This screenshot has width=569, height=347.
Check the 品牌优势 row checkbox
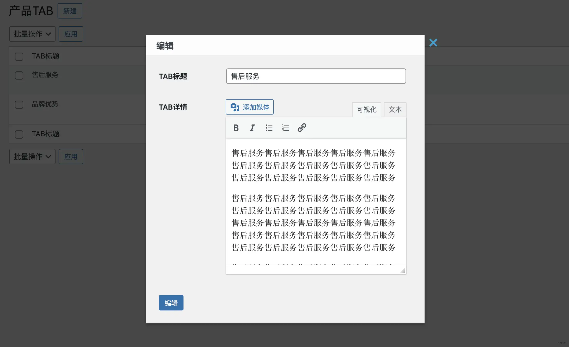(x=19, y=104)
